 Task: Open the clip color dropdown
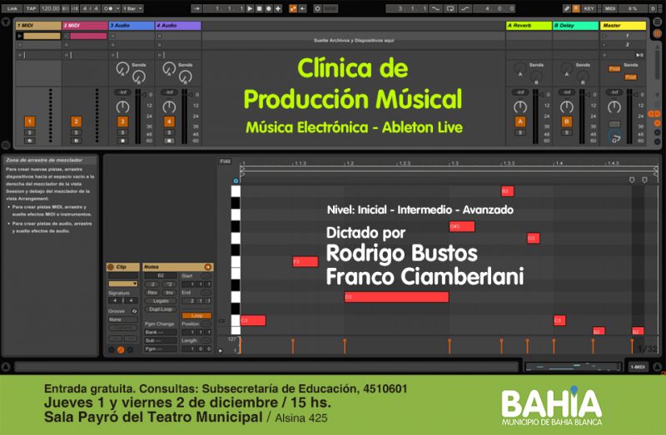(122, 284)
